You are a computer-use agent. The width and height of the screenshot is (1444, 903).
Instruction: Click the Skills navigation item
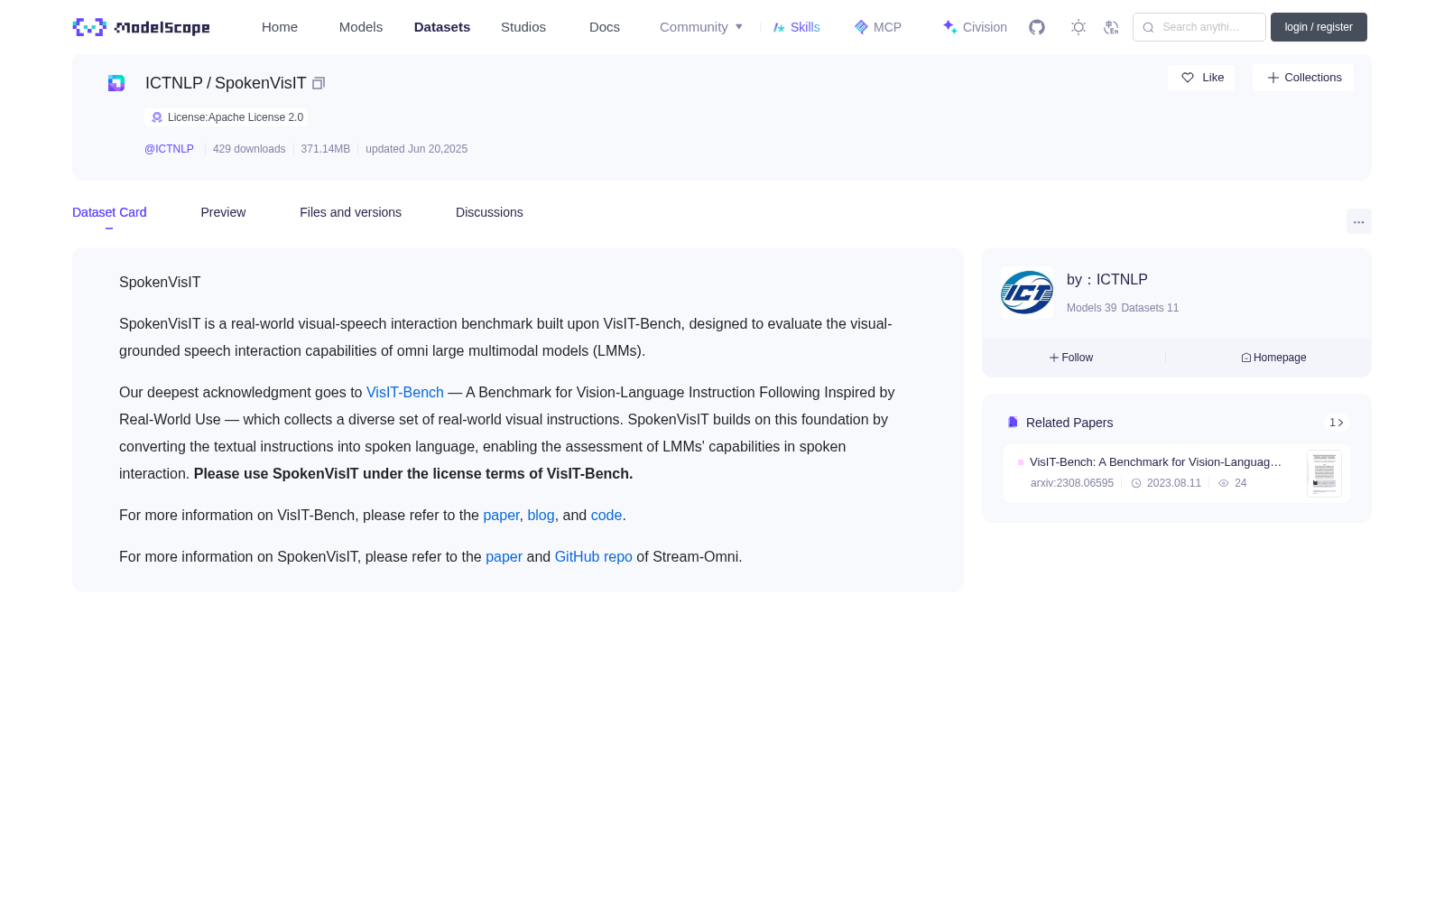(796, 27)
